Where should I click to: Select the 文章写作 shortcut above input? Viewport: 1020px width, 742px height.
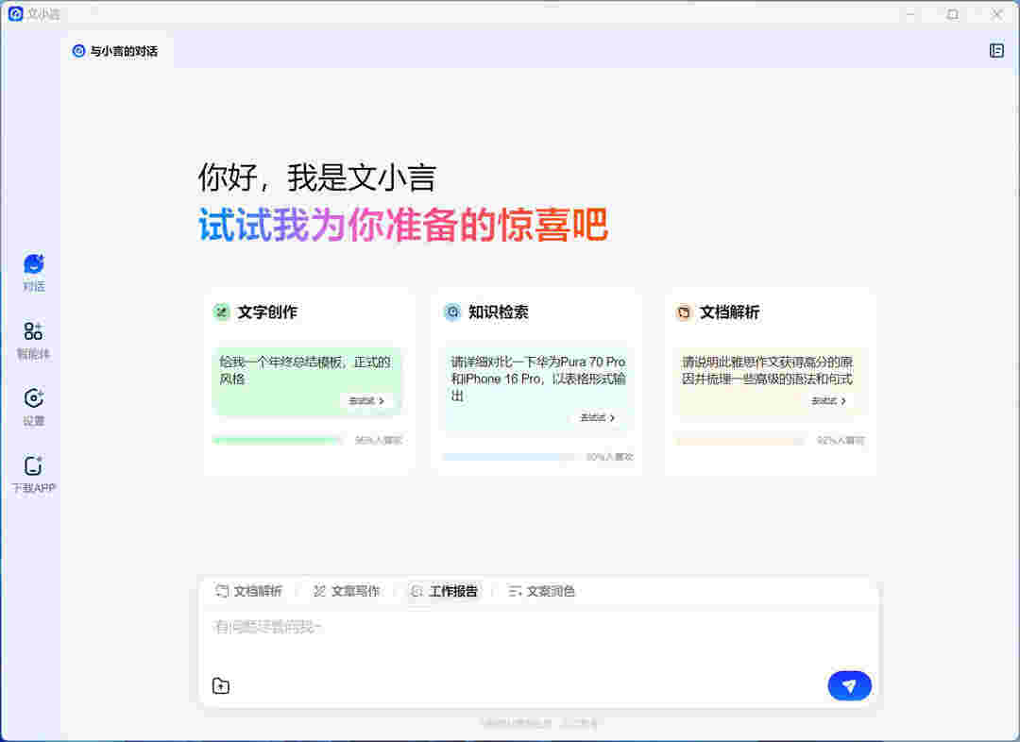pos(346,591)
